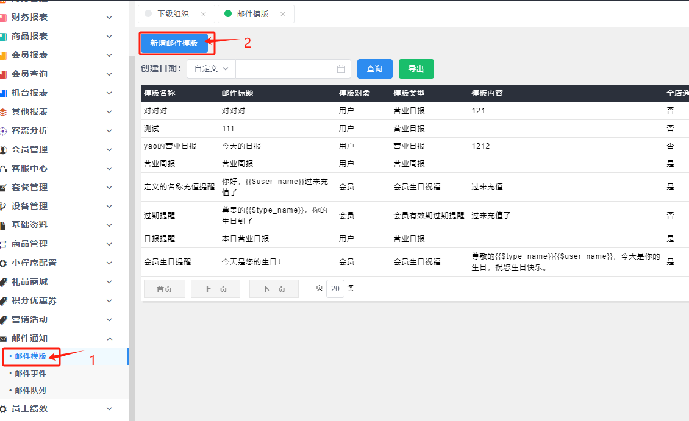Close the 下级组织 tab
Screen dimensions: 689x421
point(204,14)
